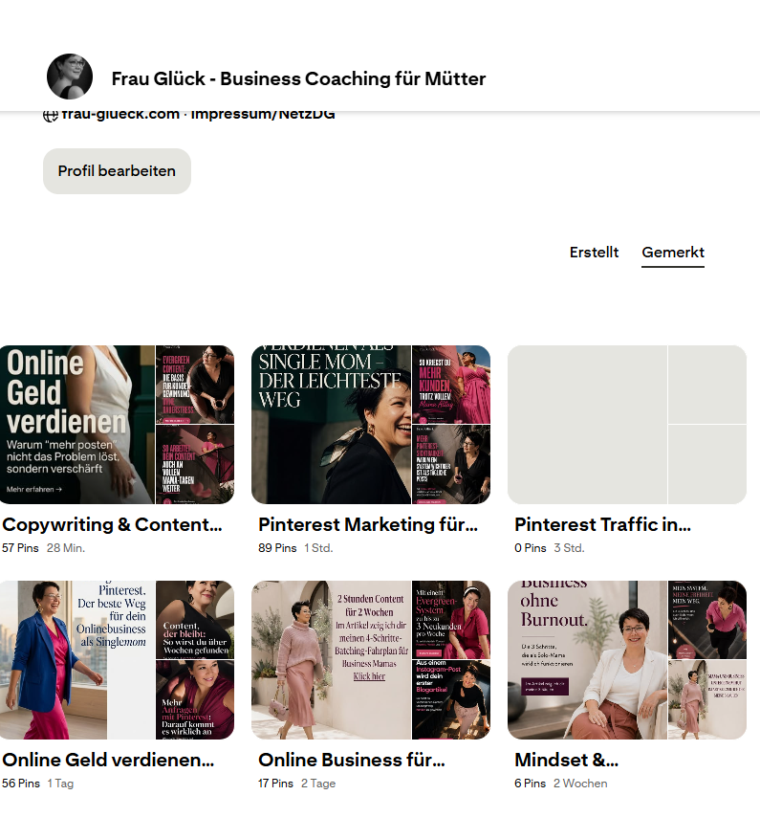Click the Frau Glück Business Coaching header name
This screenshot has width=760, height=817.
pos(299,78)
